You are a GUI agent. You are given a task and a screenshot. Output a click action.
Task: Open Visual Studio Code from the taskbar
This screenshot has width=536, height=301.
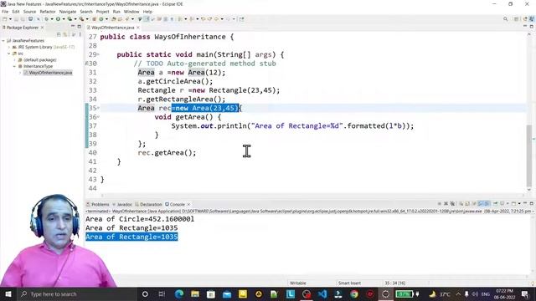[322, 293]
